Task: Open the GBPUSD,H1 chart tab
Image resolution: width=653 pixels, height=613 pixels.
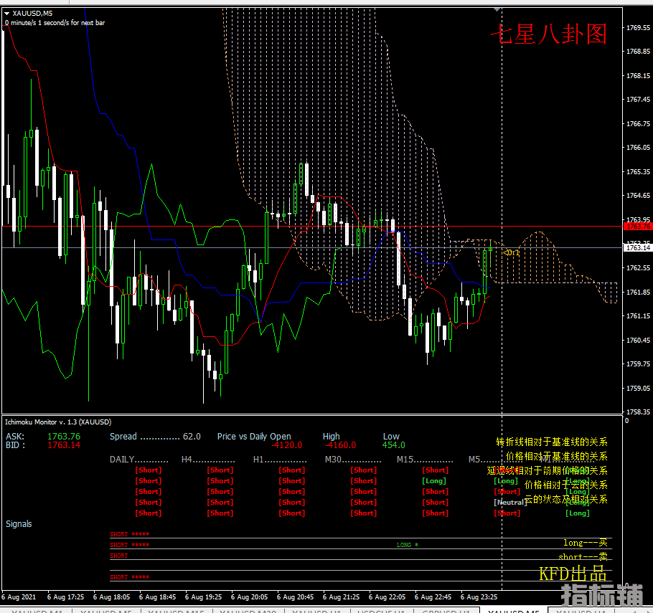Action: point(446,611)
